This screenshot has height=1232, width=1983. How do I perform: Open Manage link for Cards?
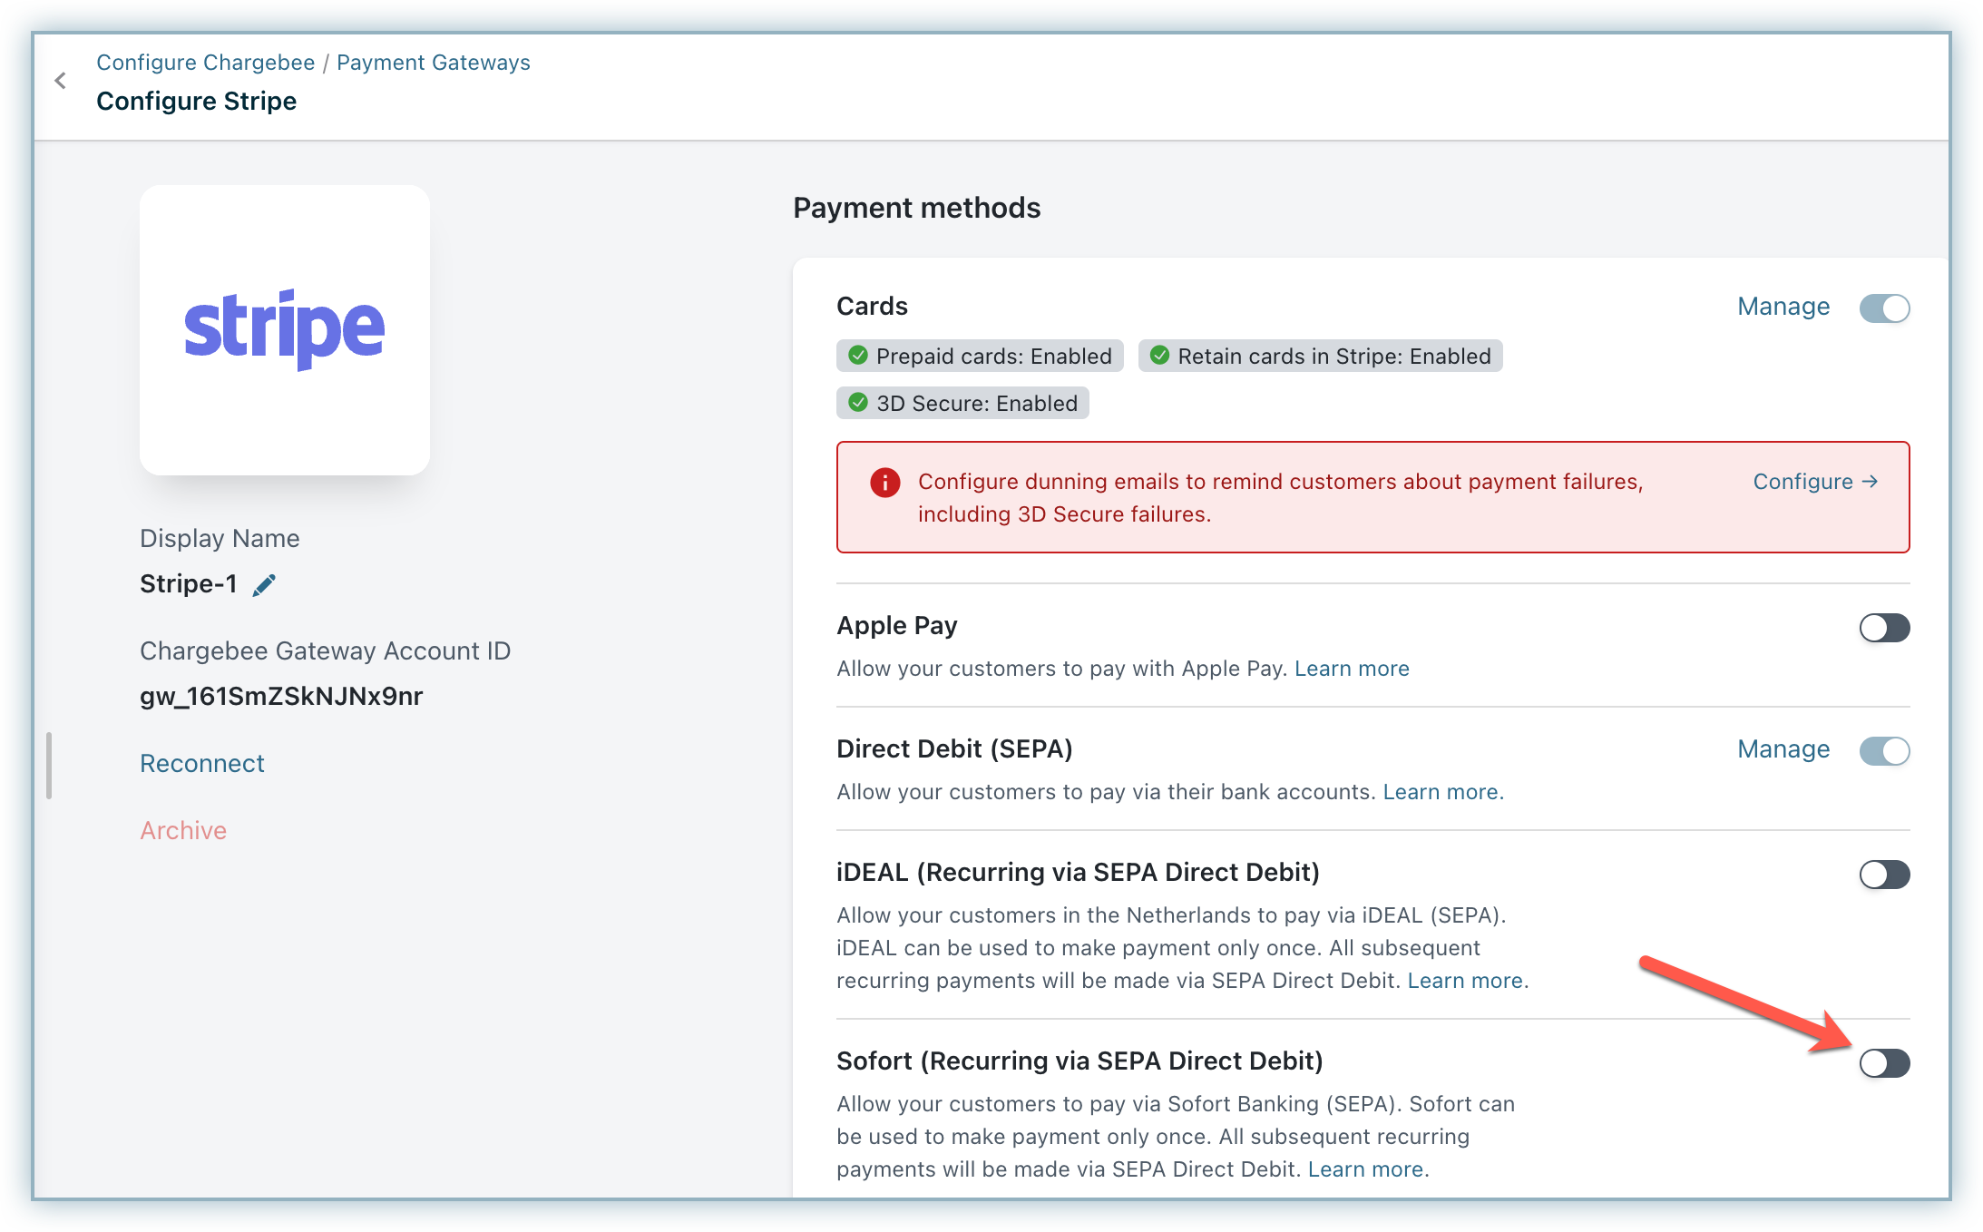pyautogui.click(x=1783, y=307)
